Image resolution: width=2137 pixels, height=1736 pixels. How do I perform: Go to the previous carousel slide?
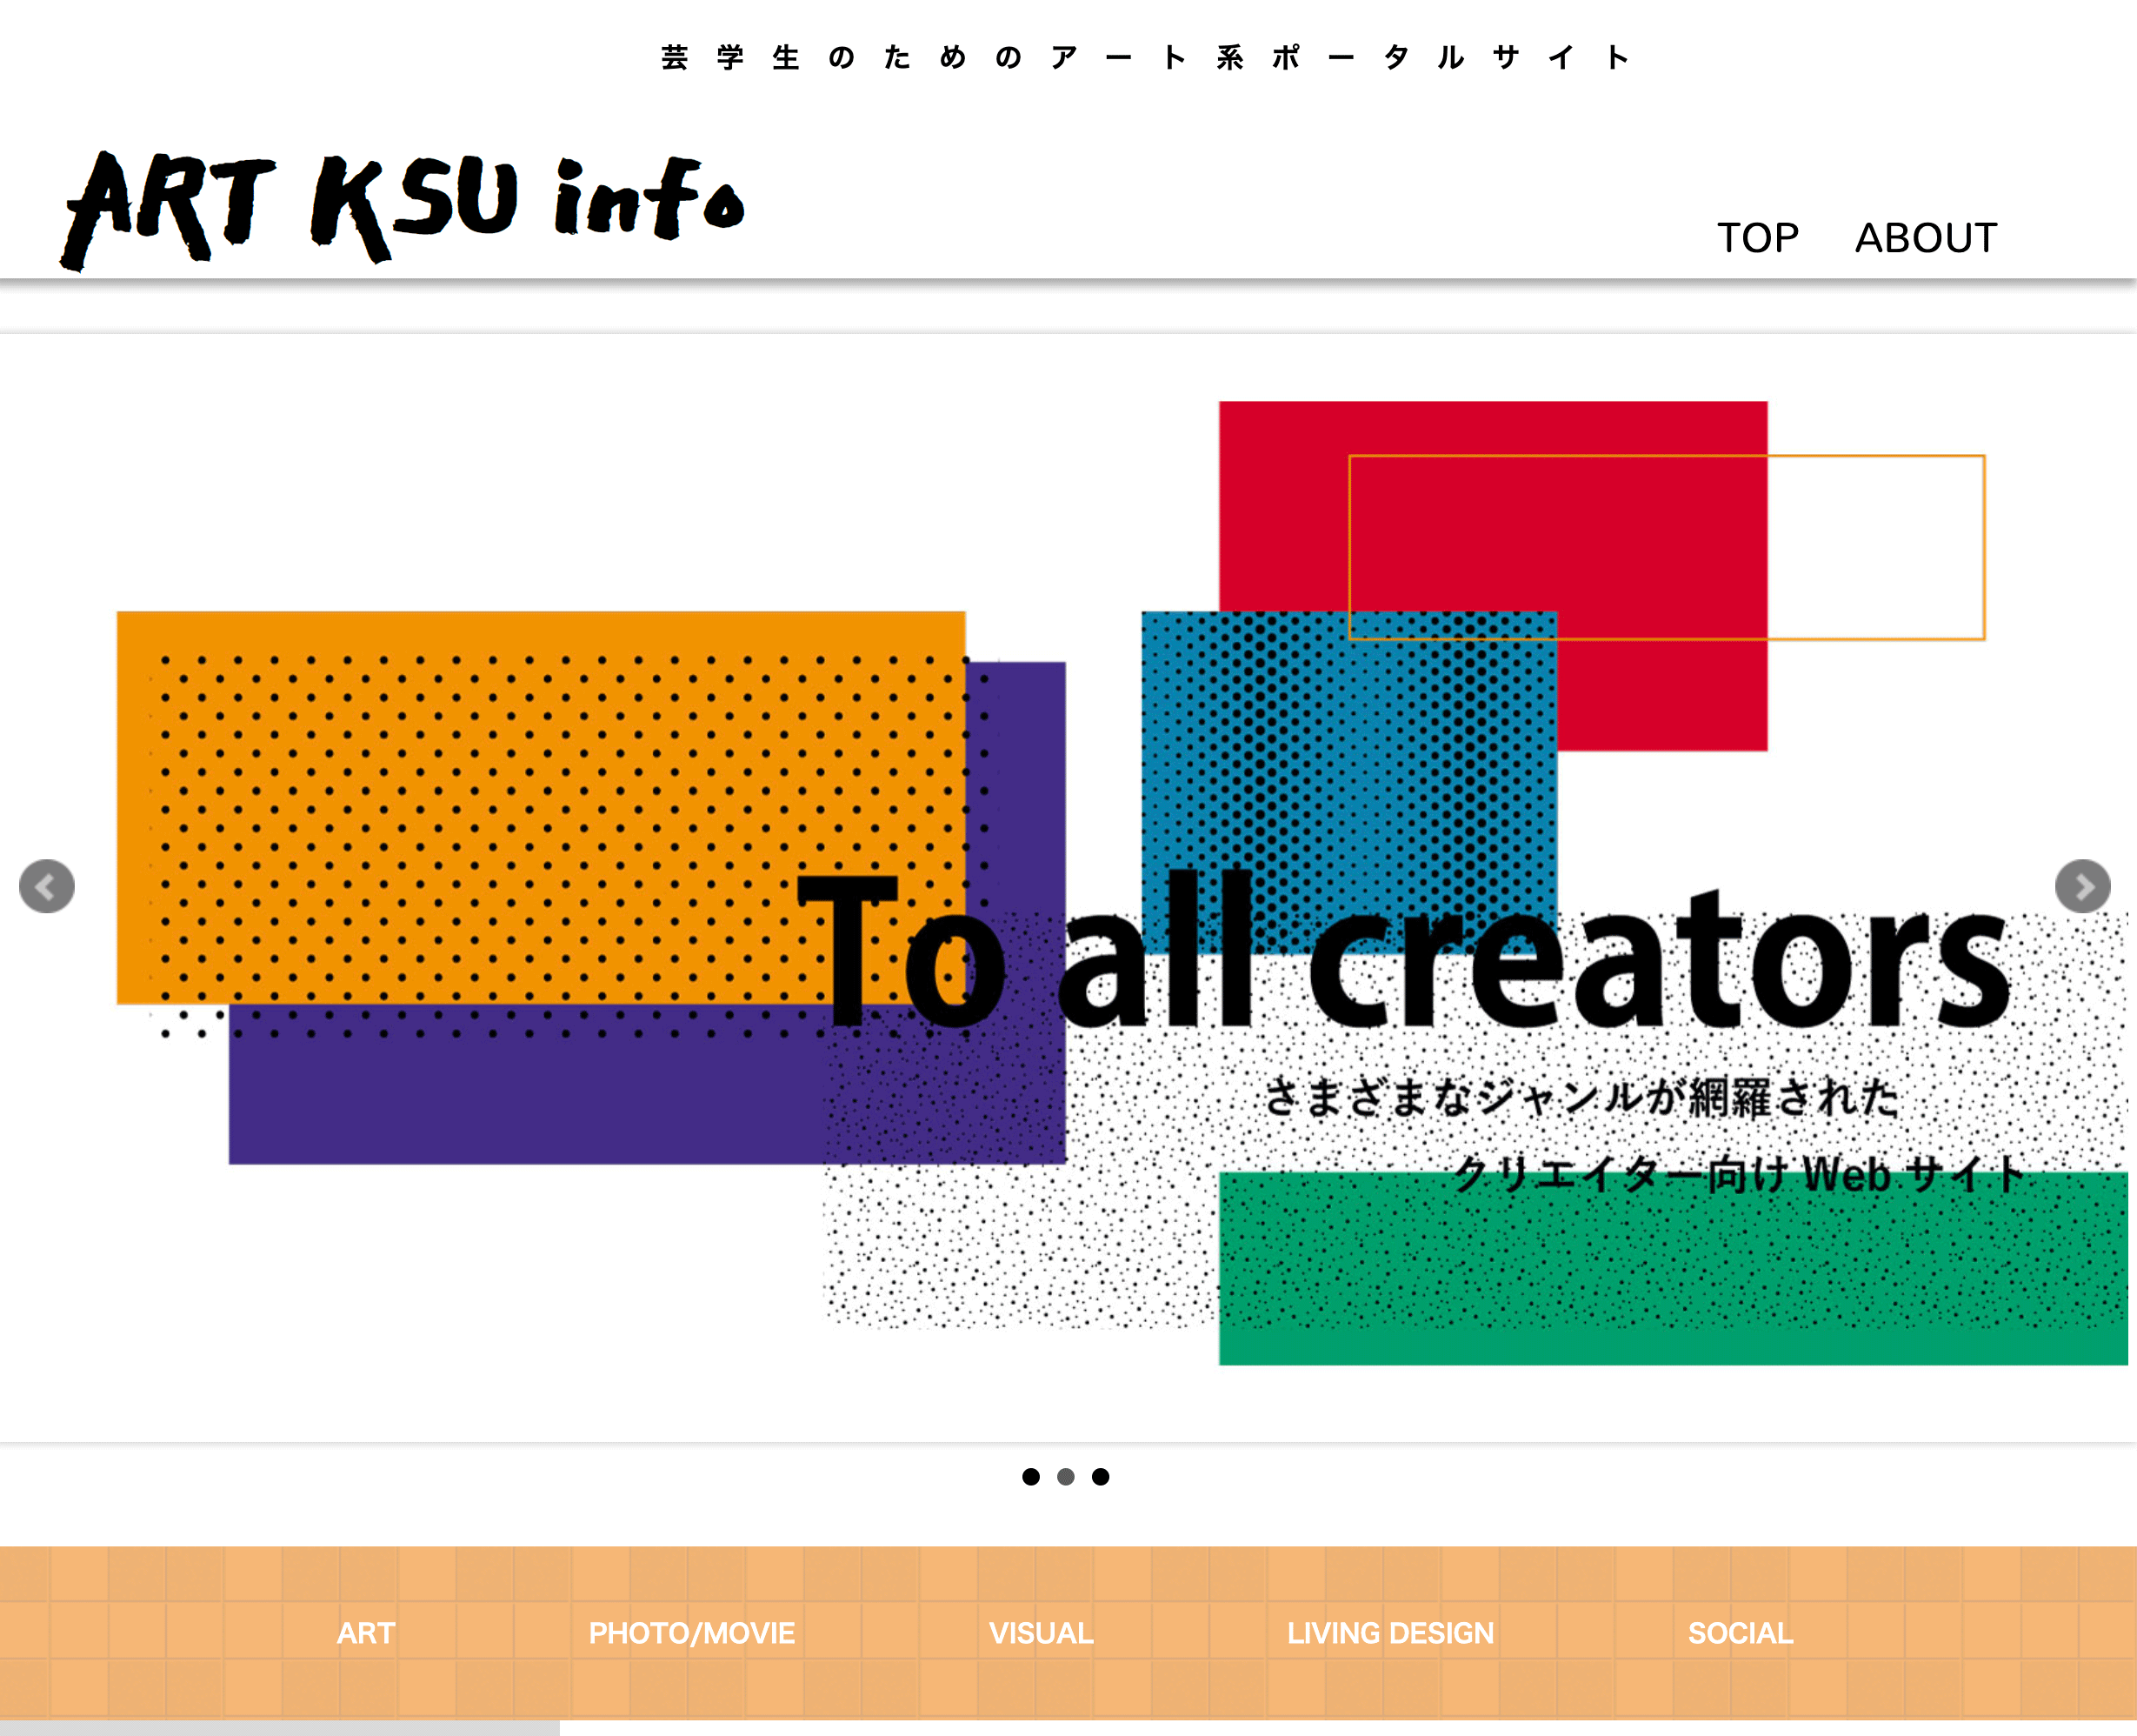pos(47,886)
